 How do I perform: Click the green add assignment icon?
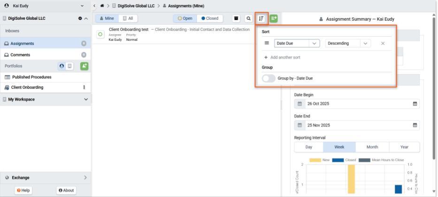(x=273, y=18)
